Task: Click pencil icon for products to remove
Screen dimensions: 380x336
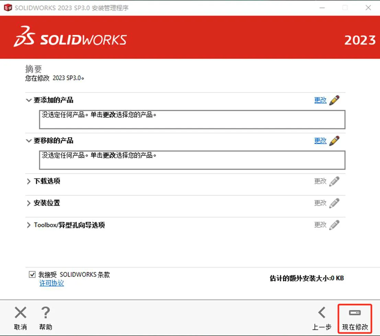Action: [x=334, y=141]
